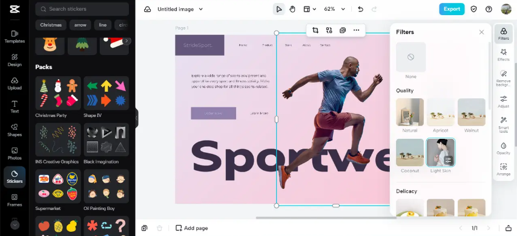Apply the Walnut filter
The image size is (517, 236).
[472, 112]
